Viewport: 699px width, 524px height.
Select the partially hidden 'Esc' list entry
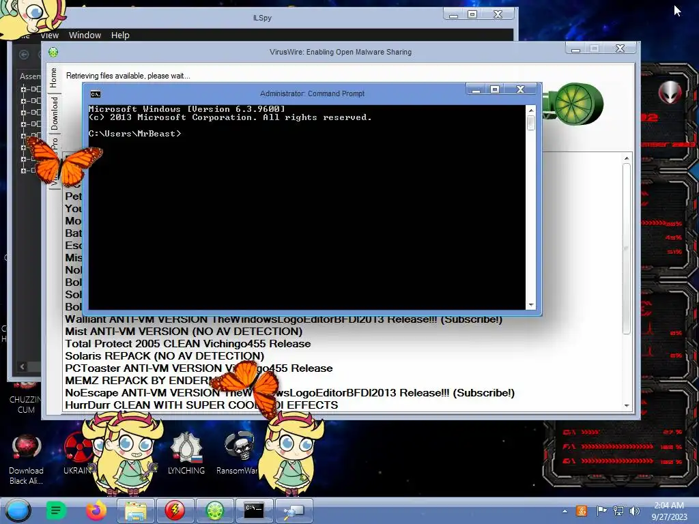74,246
